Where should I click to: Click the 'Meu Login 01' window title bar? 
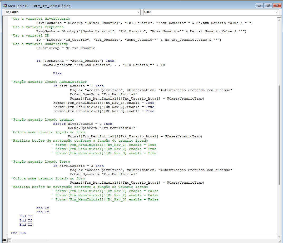pos(132,6)
